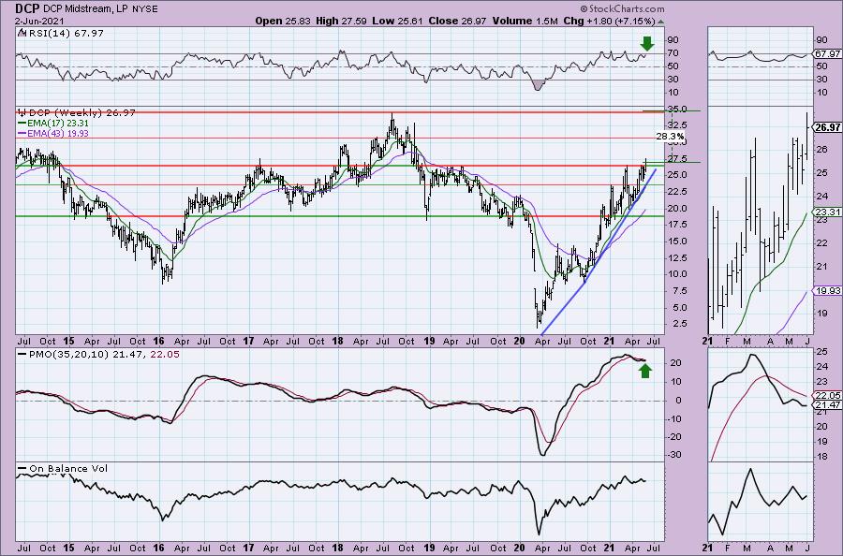
Task: Click the green EMA(17) legend line
Action: [x=22, y=123]
